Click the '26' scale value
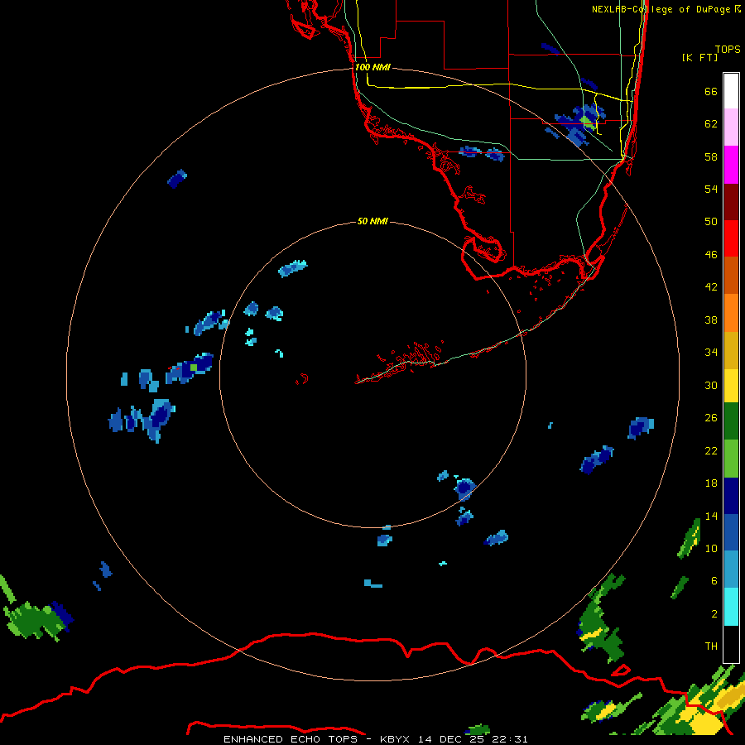This screenshot has height=745, width=745. point(711,418)
